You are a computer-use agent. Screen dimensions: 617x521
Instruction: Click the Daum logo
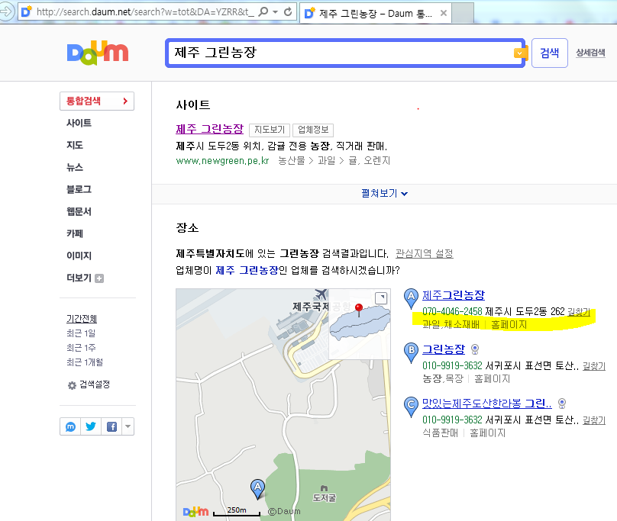tap(98, 53)
